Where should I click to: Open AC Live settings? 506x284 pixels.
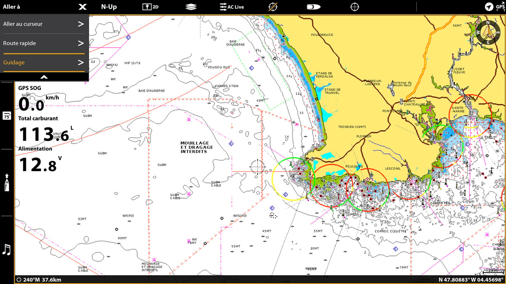click(231, 7)
